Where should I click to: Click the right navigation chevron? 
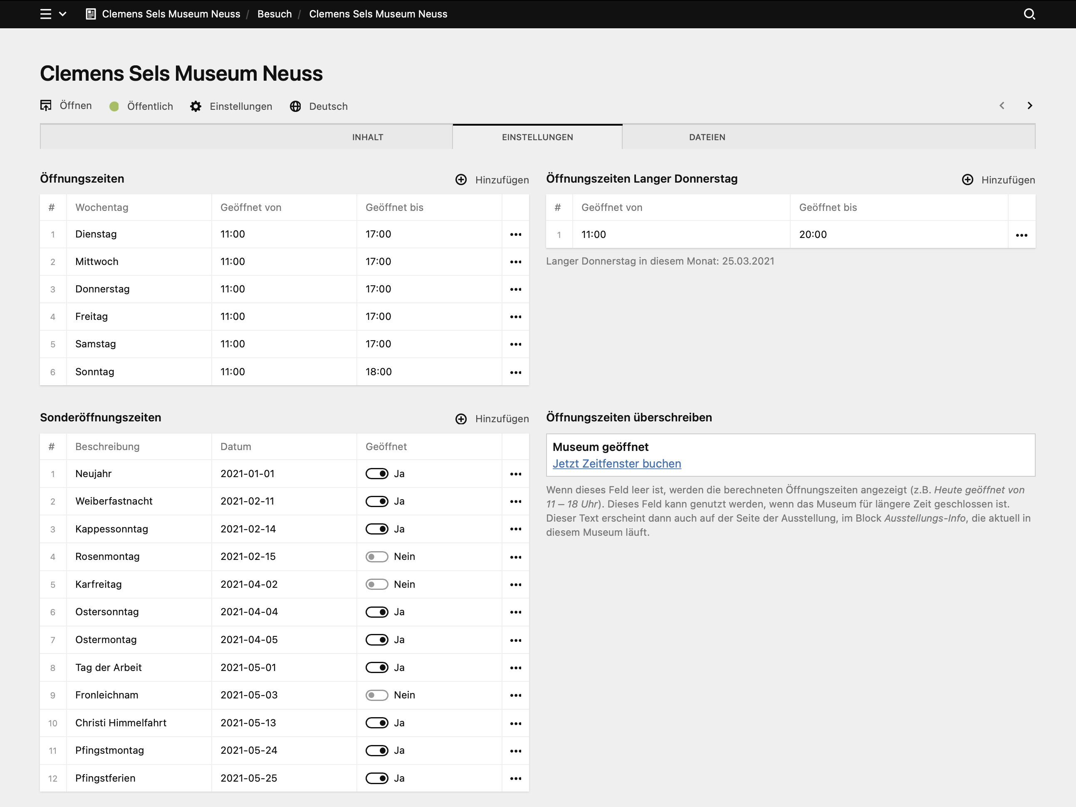(x=1030, y=106)
